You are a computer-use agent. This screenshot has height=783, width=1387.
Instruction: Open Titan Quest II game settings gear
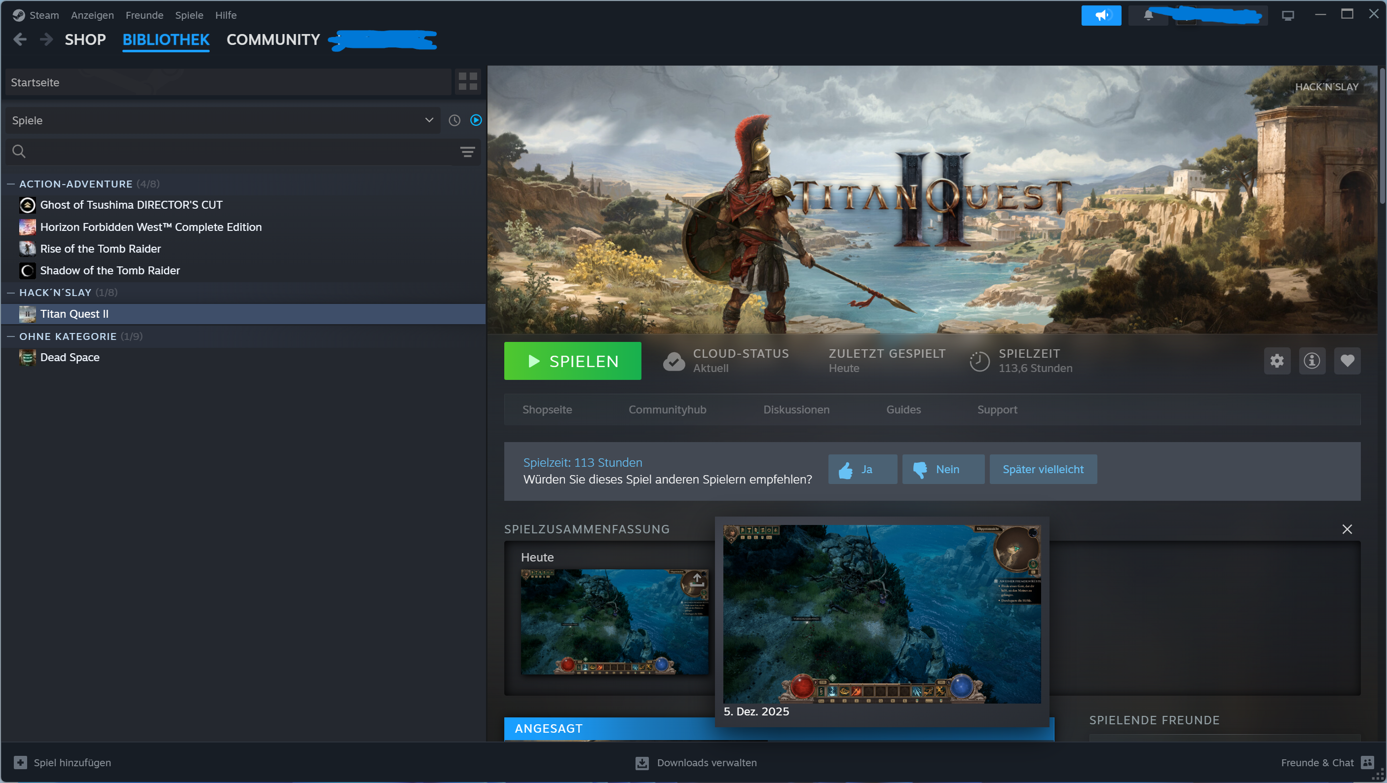pos(1276,361)
